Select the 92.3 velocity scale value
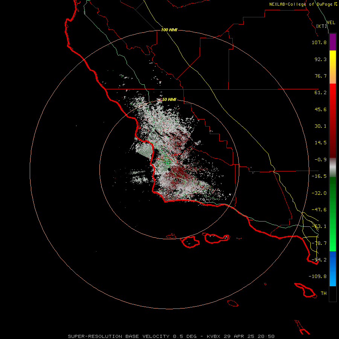 pos(321,59)
